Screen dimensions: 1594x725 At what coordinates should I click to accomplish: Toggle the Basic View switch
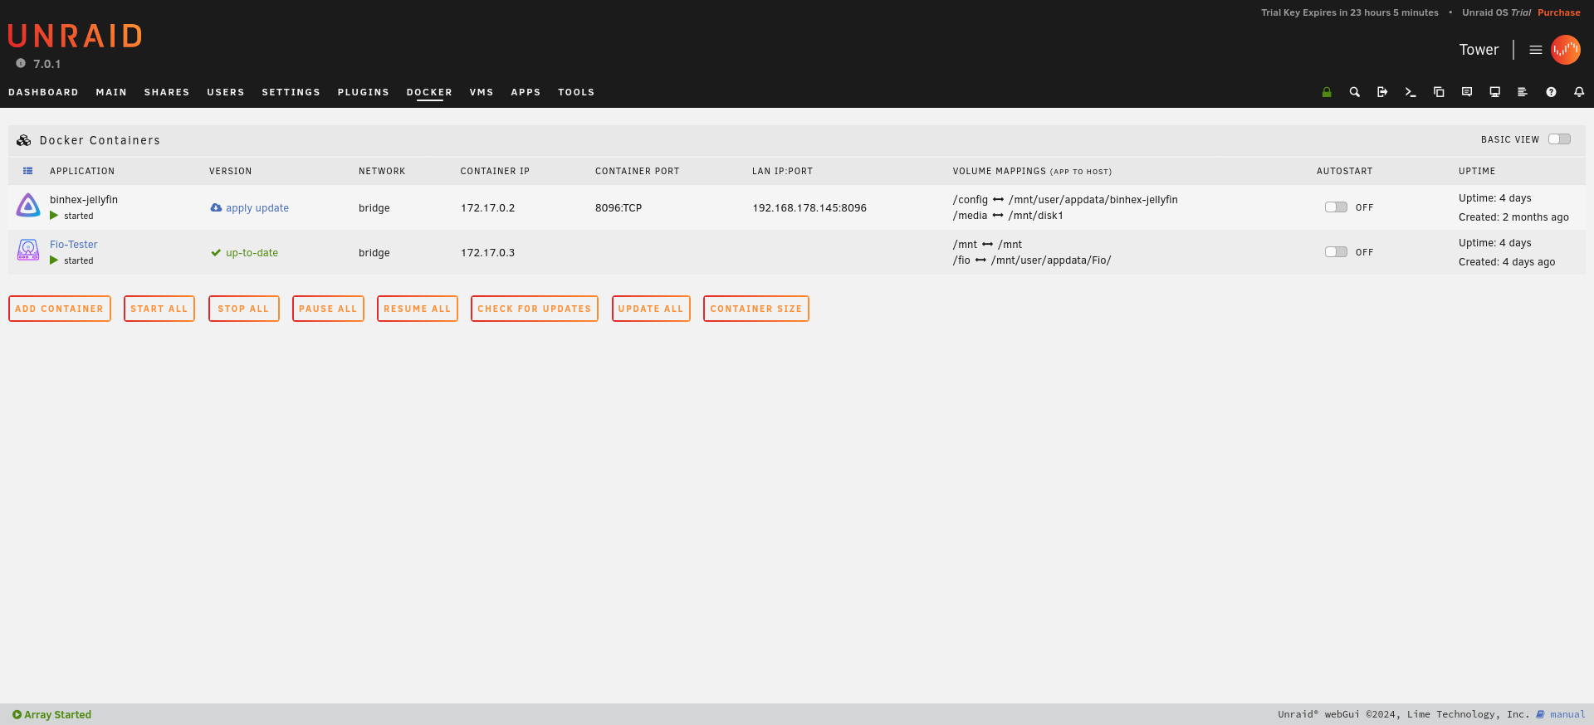pyautogui.click(x=1559, y=139)
